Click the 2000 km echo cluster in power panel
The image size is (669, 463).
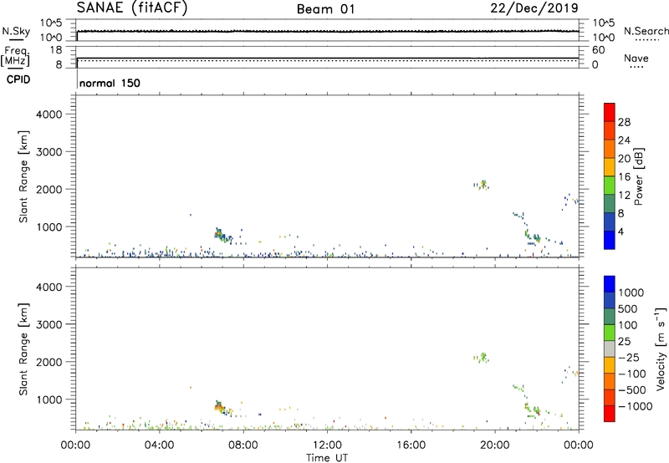click(x=482, y=185)
